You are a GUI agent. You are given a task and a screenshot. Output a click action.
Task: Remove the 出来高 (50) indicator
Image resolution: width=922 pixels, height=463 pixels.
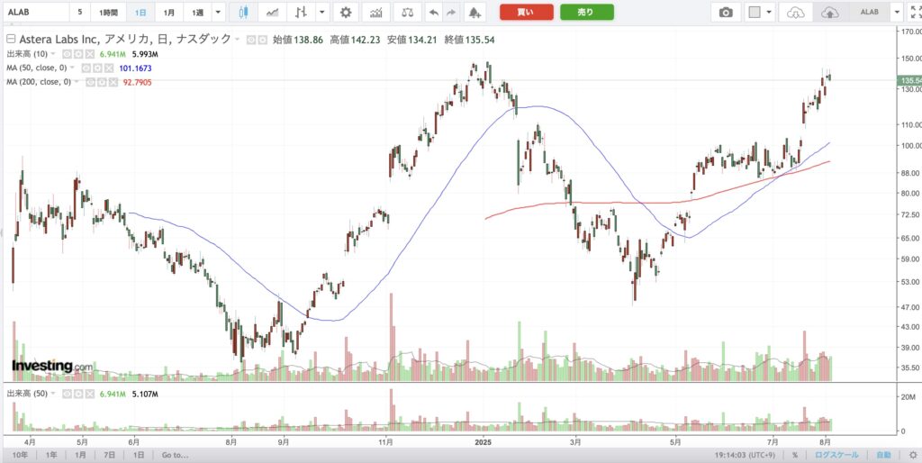click(x=89, y=393)
